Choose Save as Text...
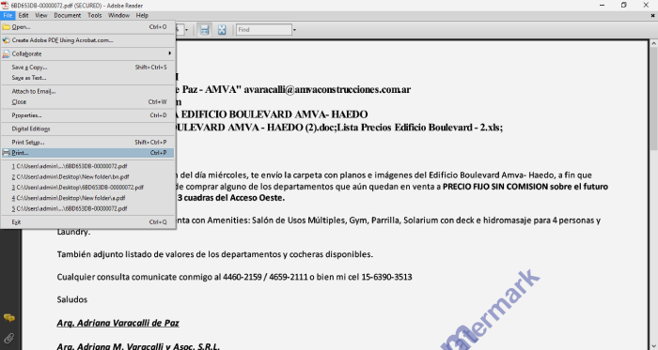The width and height of the screenshot is (658, 350). pyautogui.click(x=87, y=78)
